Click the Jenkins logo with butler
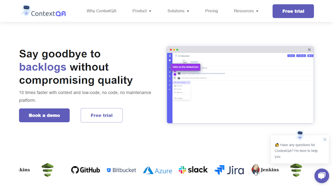The width and height of the screenshot is (333, 187). point(265,170)
